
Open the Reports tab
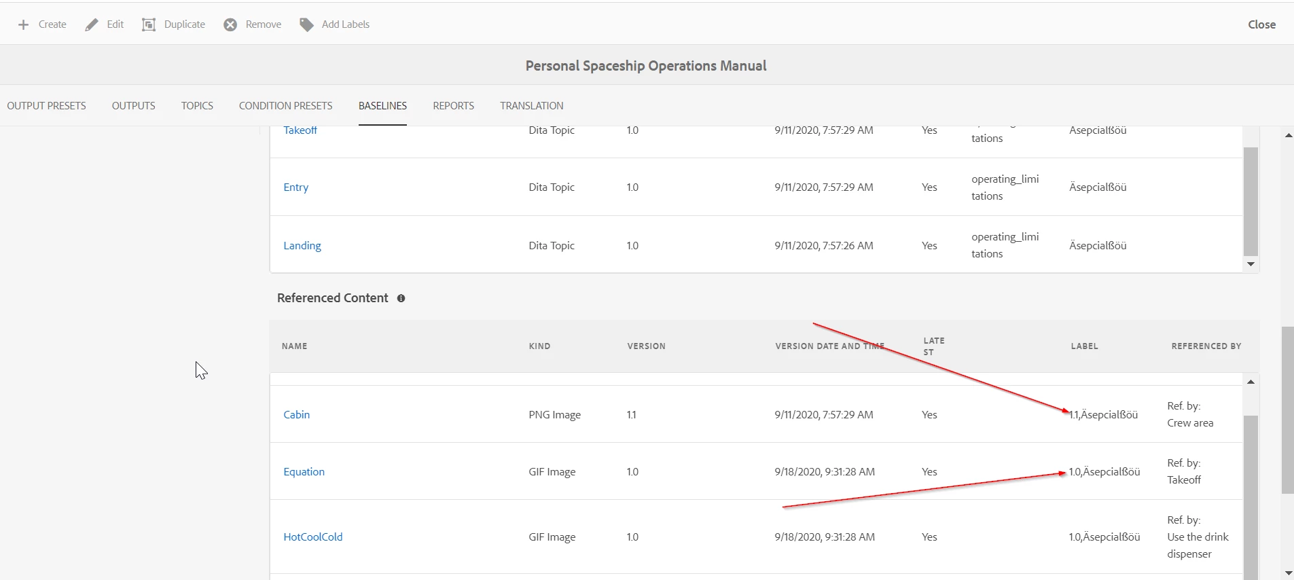click(453, 105)
